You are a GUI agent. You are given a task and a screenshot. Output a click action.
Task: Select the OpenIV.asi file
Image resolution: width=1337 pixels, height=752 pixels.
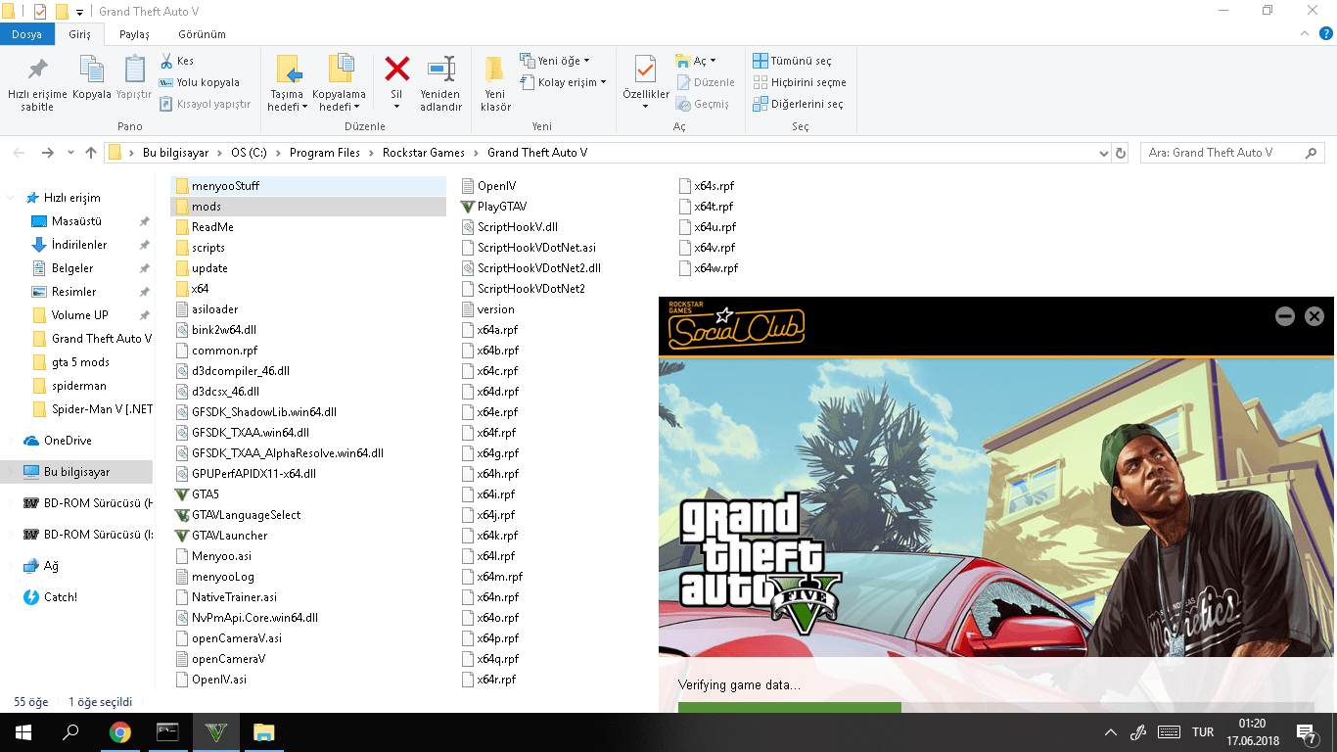(209, 680)
